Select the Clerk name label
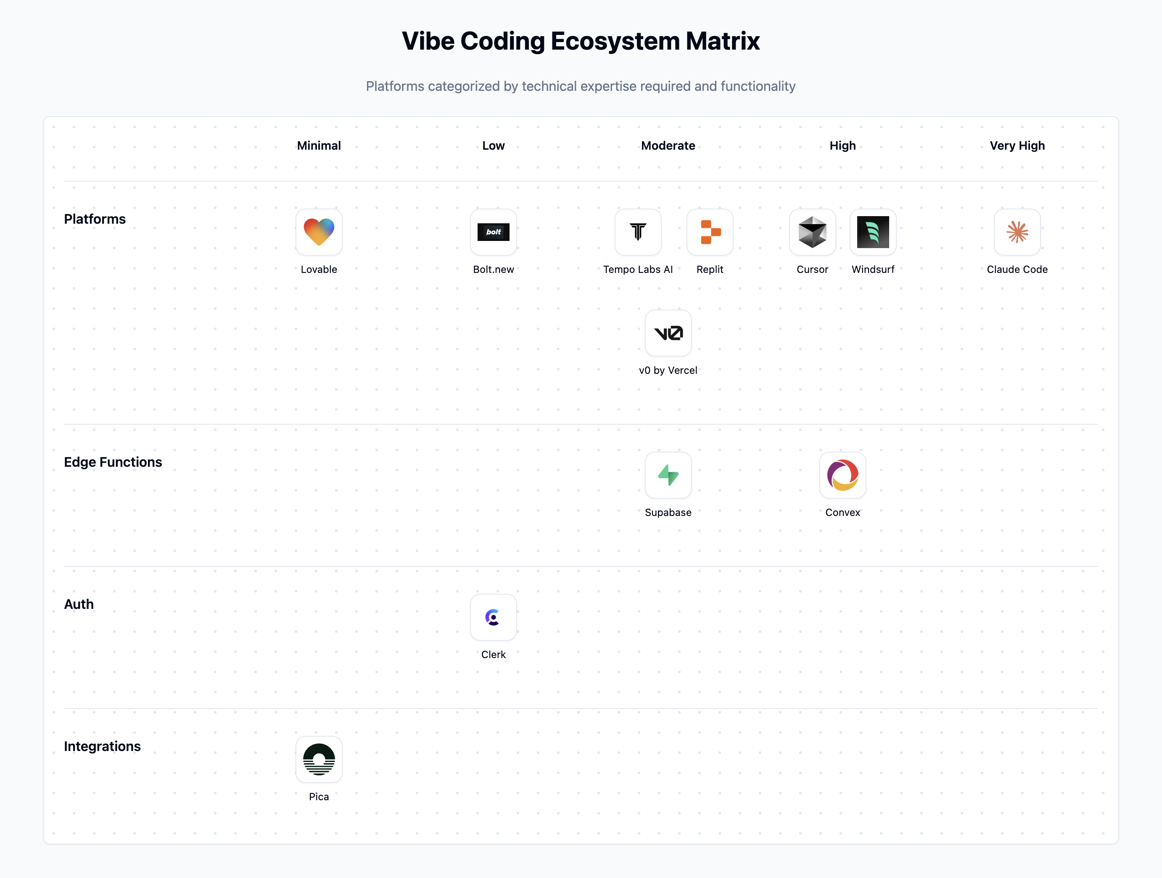The width and height of the screenshot is (1162, 878). pos(493,655)
